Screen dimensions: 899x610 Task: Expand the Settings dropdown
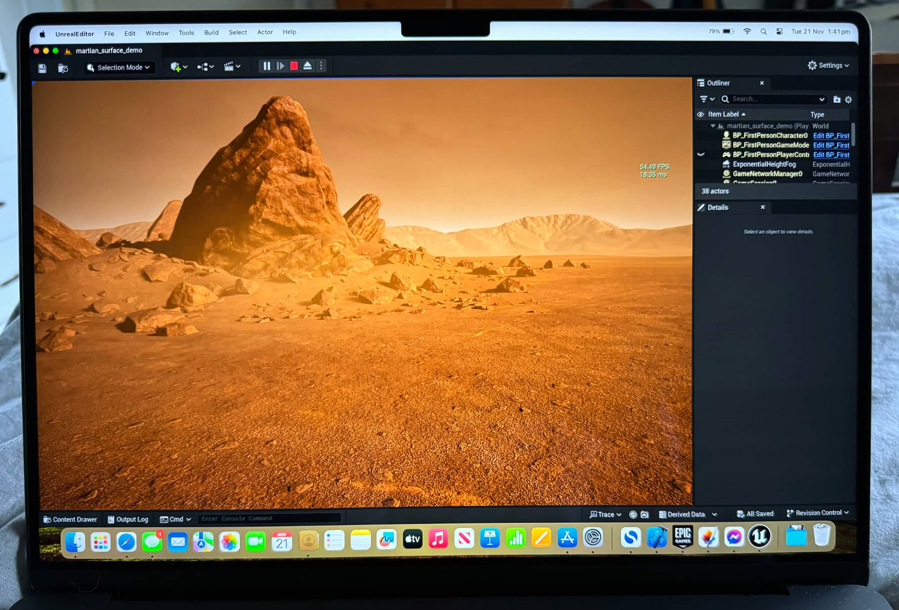pos(828,66)
